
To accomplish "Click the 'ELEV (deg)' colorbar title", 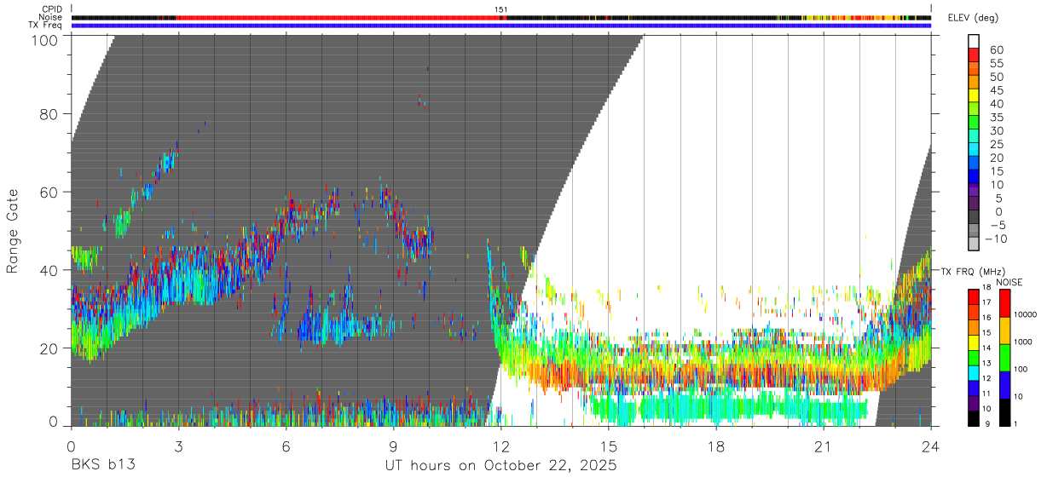I will [973, 17].
